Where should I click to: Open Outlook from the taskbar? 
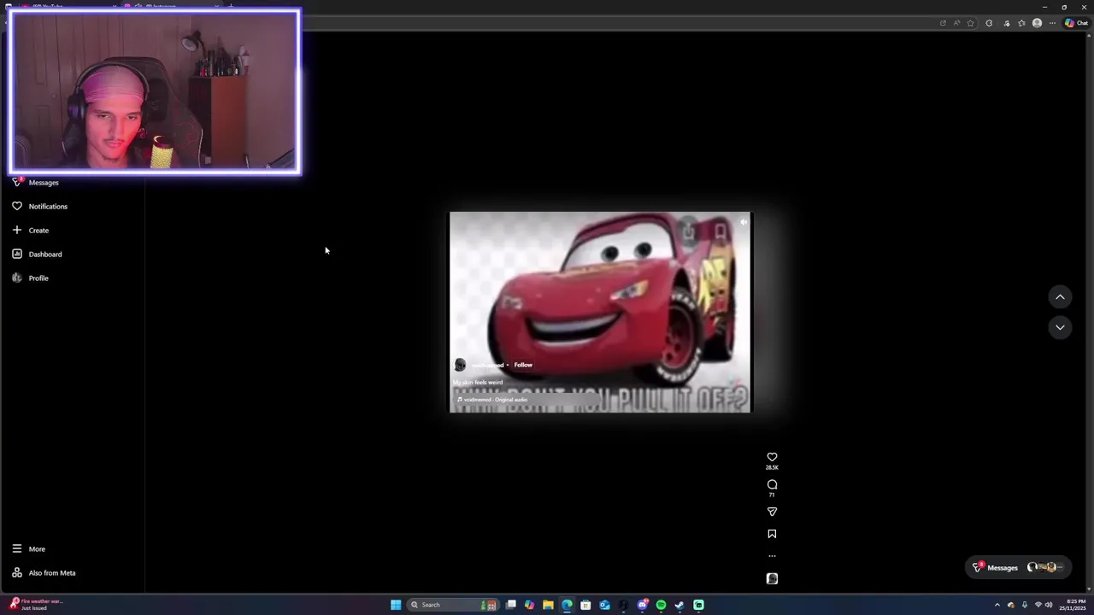click(x=604, y=605)
